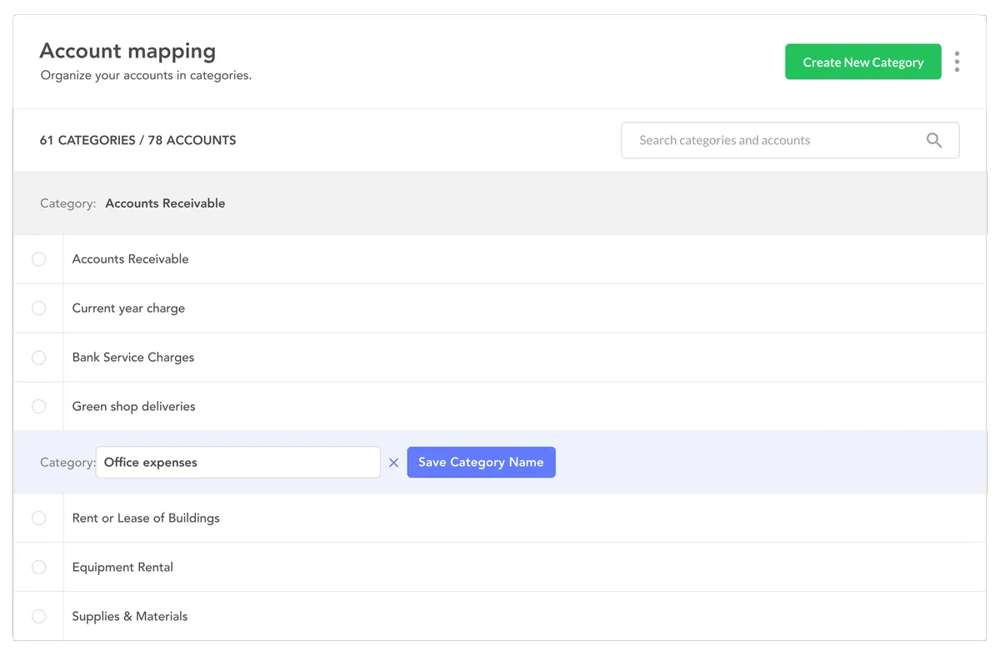Focus the Search categories and accounts field

[x=790, y=140]
